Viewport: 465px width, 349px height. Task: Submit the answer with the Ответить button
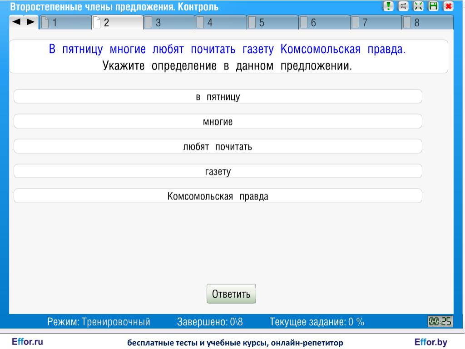pos(231,294)
